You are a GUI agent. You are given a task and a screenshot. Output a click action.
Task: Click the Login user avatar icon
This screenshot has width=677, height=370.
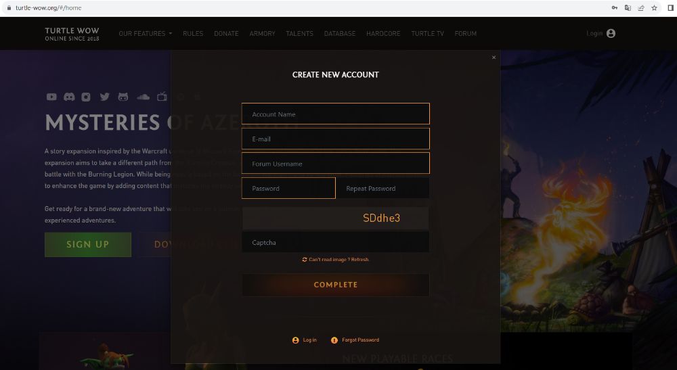(611, 33)
